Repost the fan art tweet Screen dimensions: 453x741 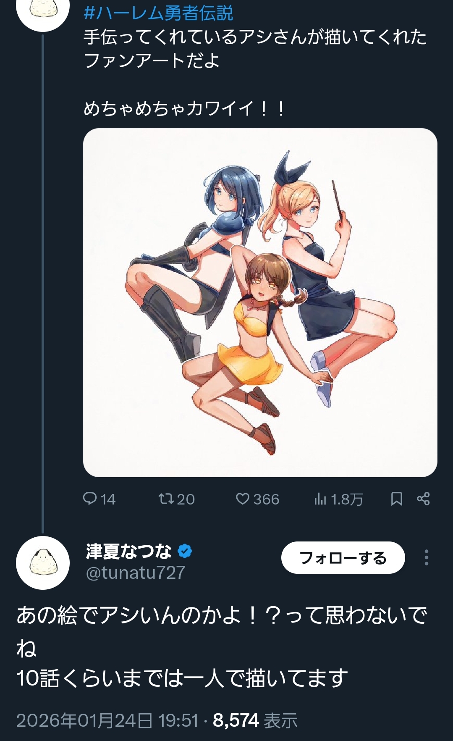[x=166, y=499]
